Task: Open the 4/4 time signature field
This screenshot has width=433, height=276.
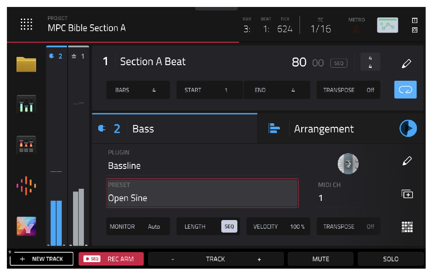Action: (x=370, y=62)
